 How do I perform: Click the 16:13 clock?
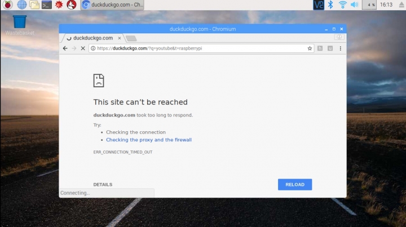click(386, 5)
